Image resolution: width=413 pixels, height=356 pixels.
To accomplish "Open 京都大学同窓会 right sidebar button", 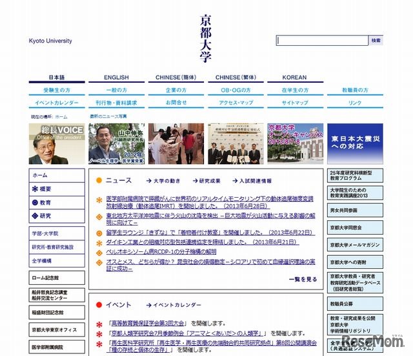I will point(355,227).
